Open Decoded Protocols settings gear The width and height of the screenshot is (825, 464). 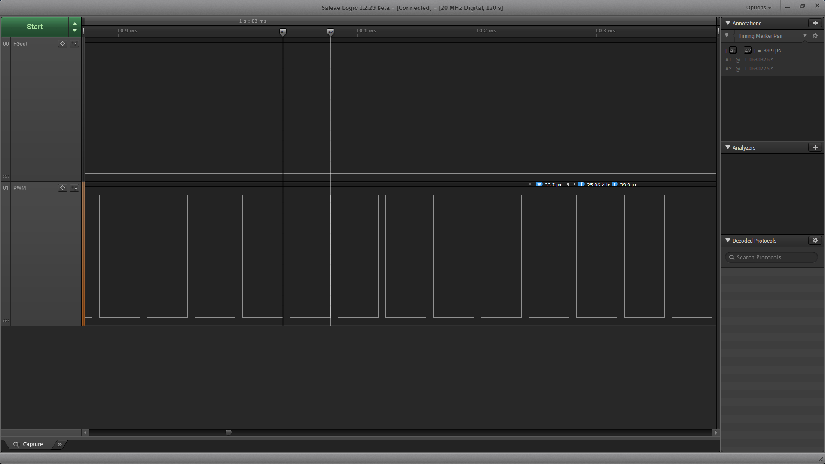pos(815,241)
